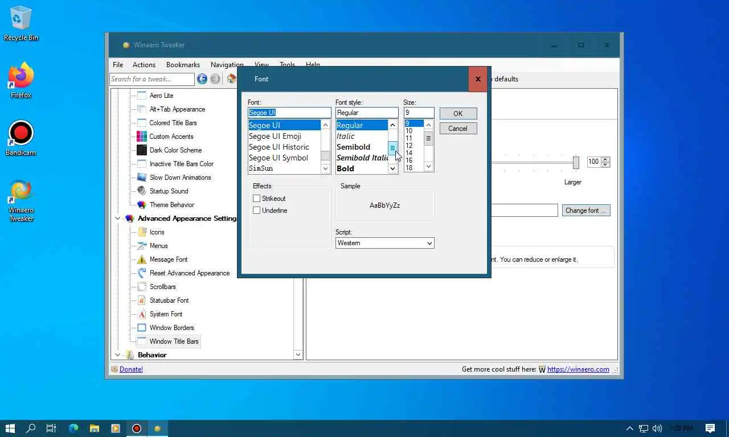Open the Actions menu
Screen dimensions: 729x437
(x=144, y=65)
